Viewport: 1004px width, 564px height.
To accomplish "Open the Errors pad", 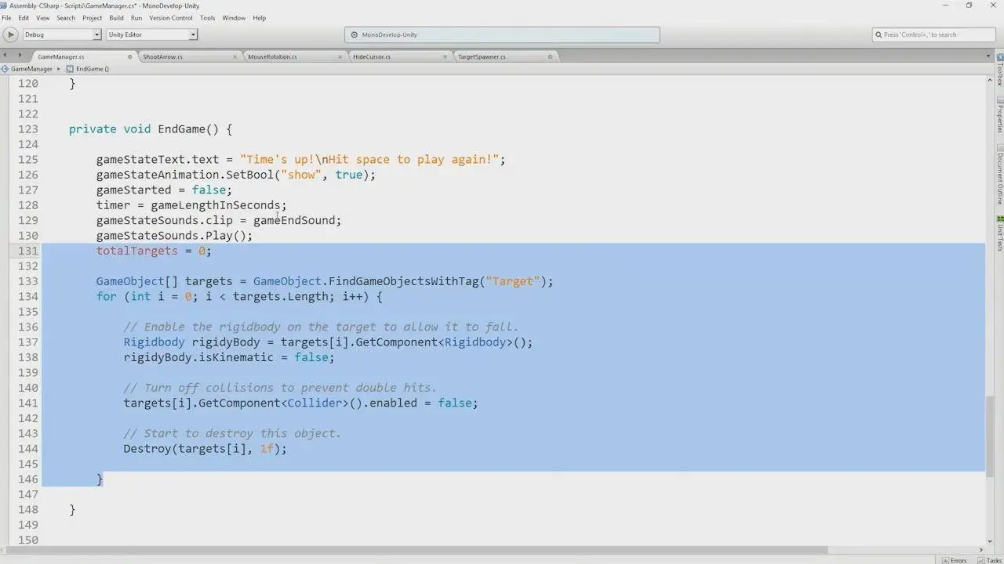I will 955,560.
